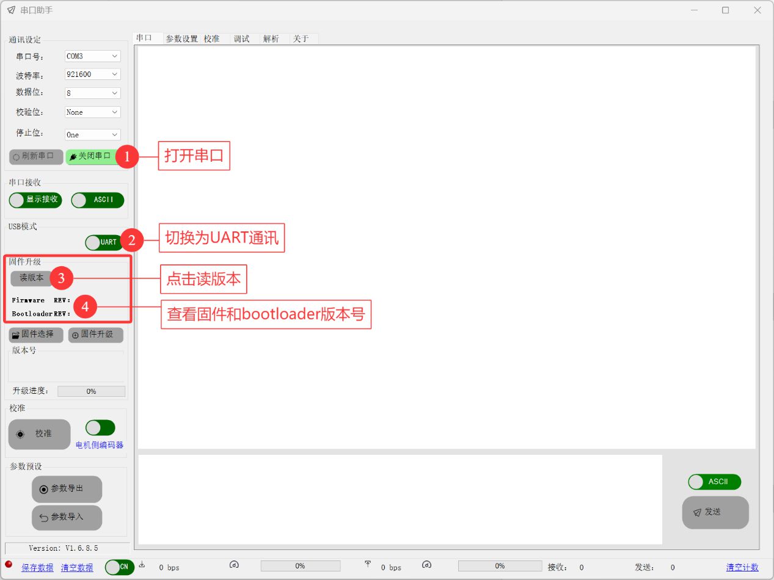The height and width of the screenshot is (580, 774).
Task: Toggle the CN language switch in the status bar
Action: point(119,567)
